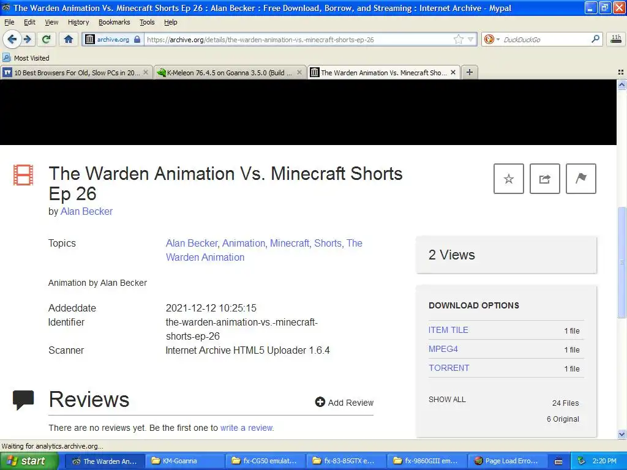Screen dimensions: 627x470
Task: Download the MPEG4 file
Action: tap(443, 349)
